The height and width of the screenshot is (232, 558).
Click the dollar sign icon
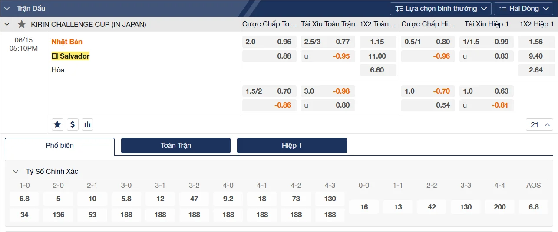(x=73, y=125)
